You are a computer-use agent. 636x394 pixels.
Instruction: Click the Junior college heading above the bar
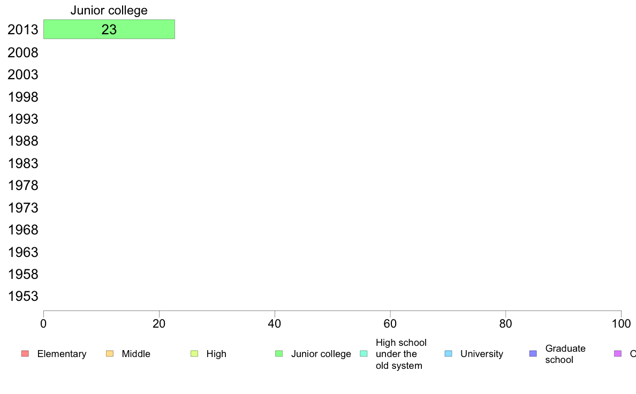109,11
